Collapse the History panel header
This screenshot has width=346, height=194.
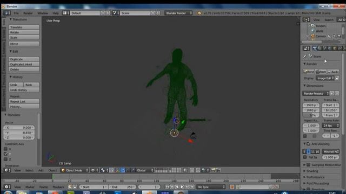pos(16,77)
